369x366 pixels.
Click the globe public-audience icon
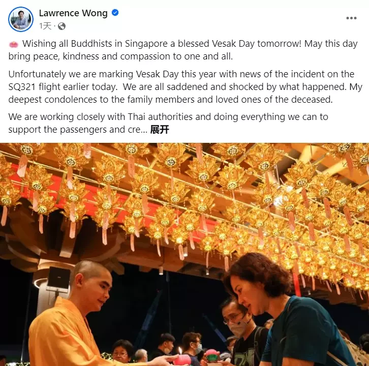pyautogui.click(x=61, y=26)
